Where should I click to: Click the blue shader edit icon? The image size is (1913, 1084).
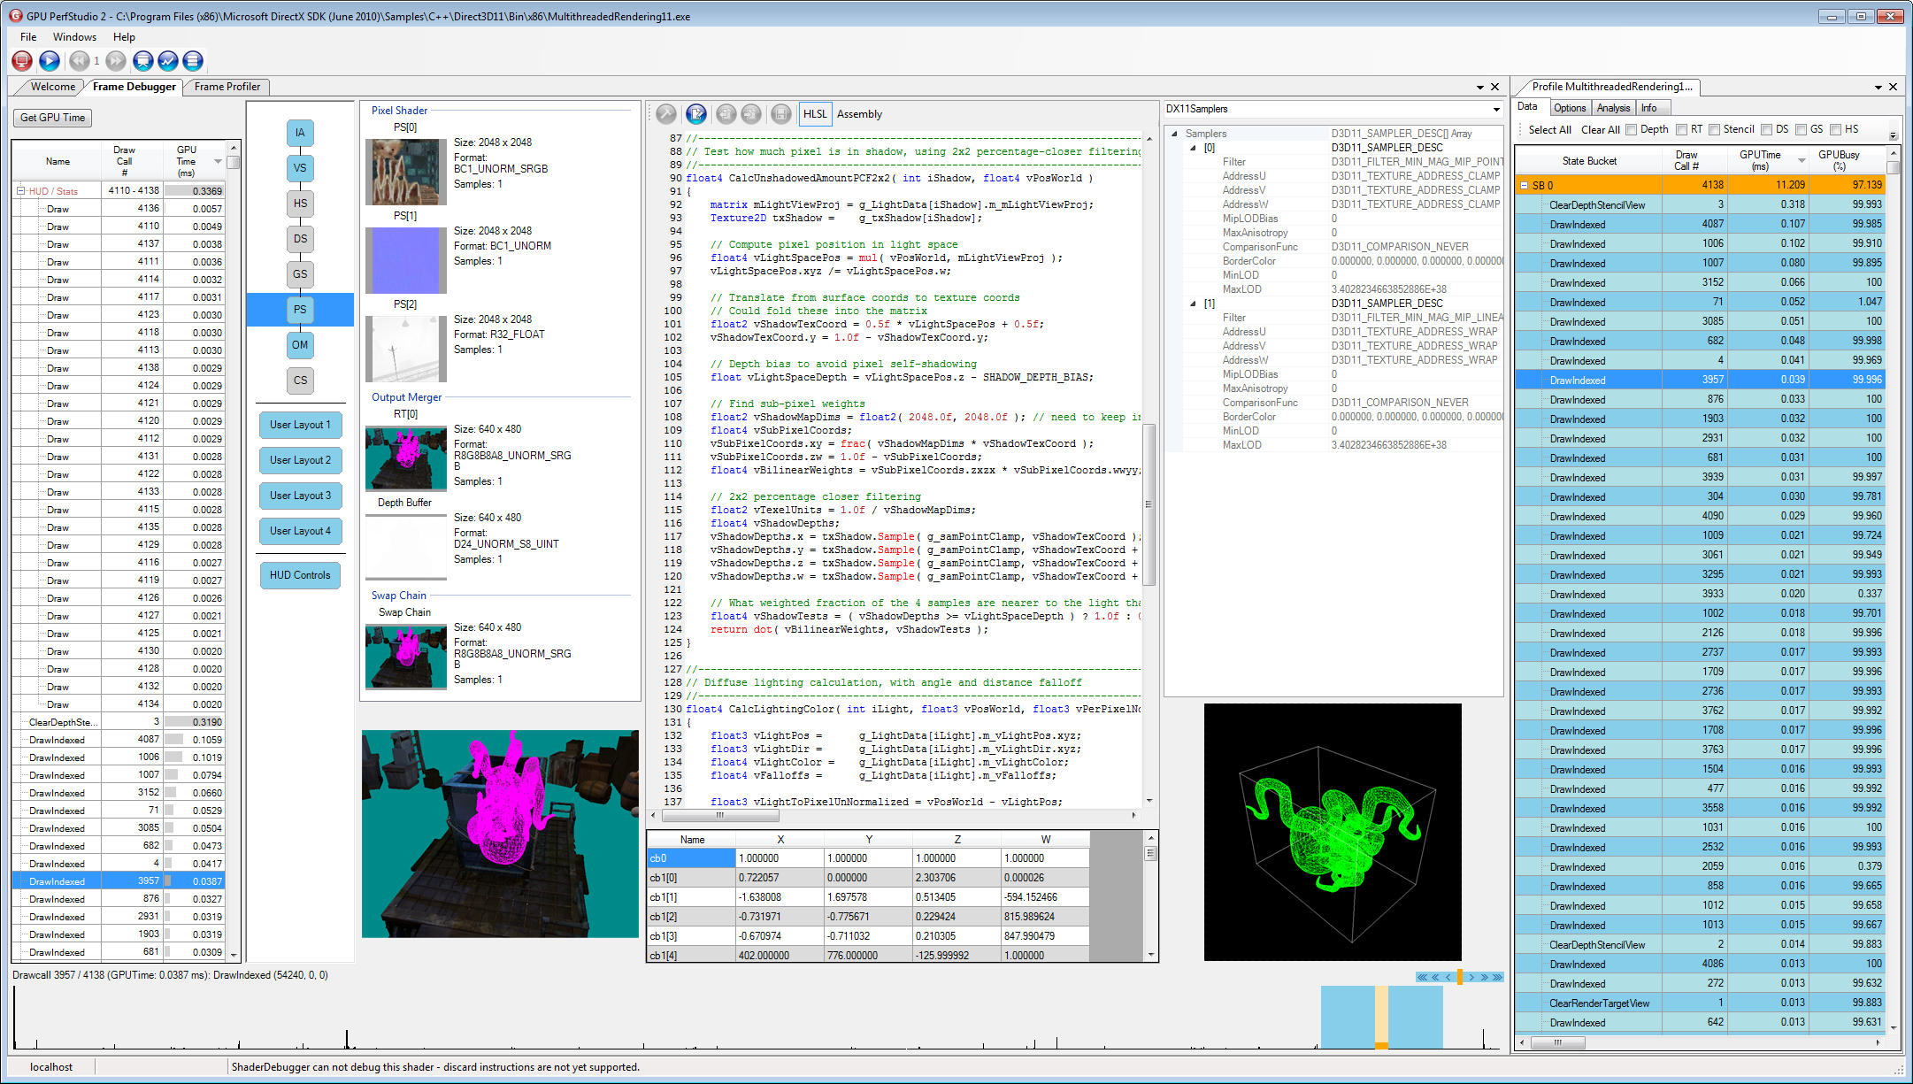pyautogui.click(x=696, y=113)
